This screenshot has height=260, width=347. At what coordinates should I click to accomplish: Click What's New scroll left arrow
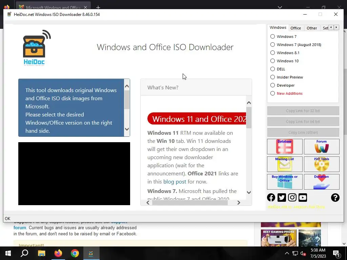pyautogui.click(x=148, y=202)
